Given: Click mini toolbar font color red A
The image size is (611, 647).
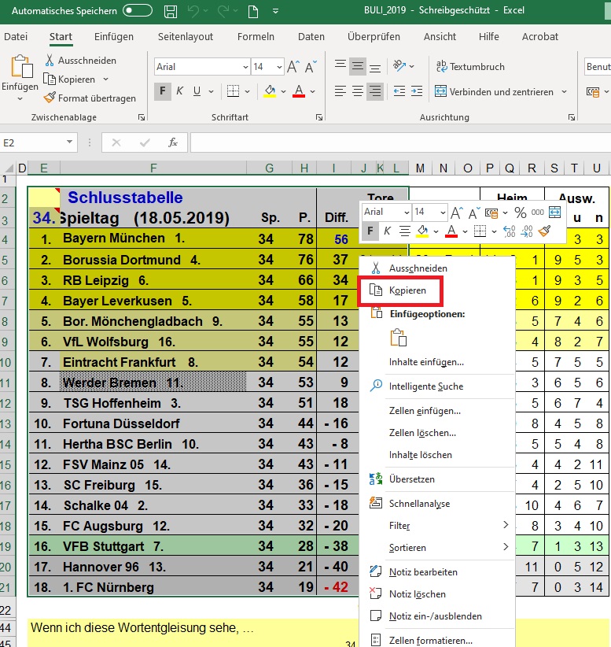Looking at the screenshot, I should (452, 231).
